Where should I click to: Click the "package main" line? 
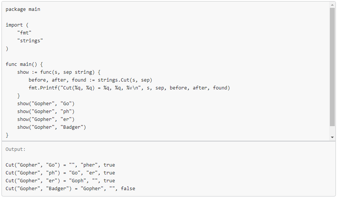[x=23, y=9]
